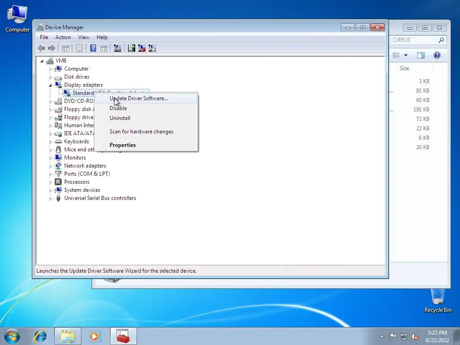Open the Help menu

(102, 37)
